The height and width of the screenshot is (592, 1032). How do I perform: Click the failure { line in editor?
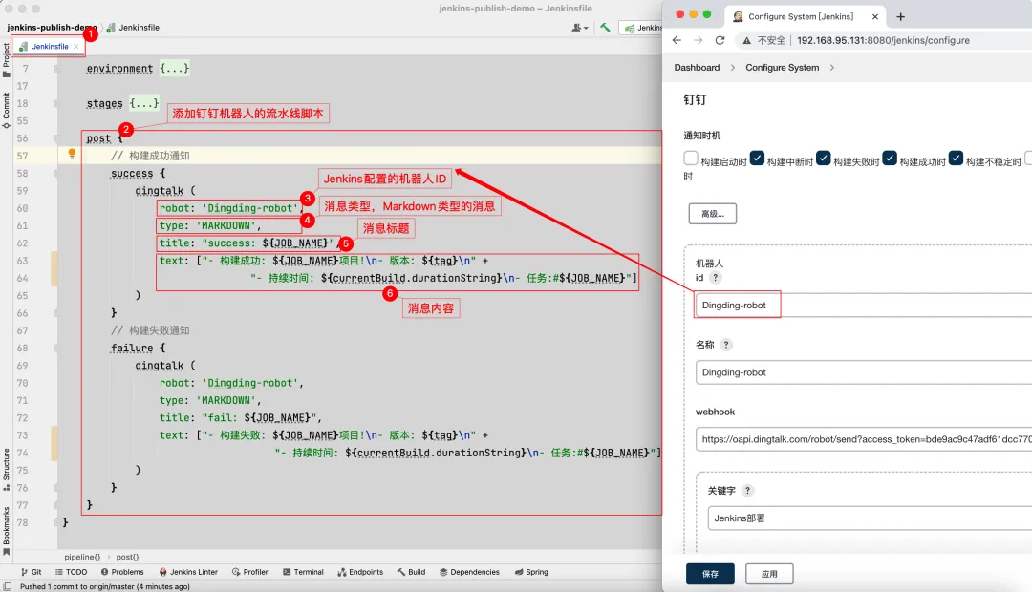click(139, 348)
